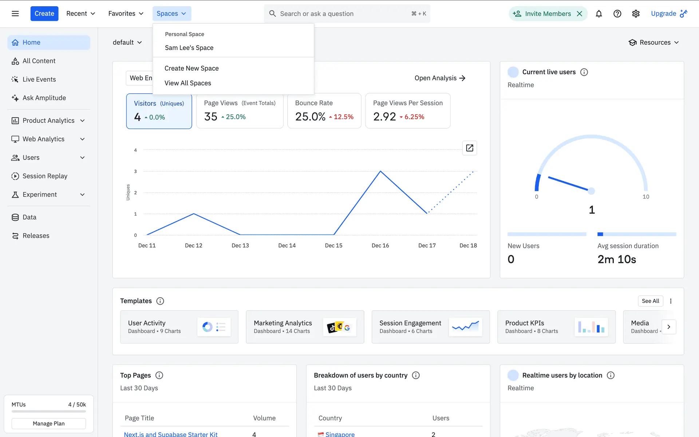Select the Visitors Uniques metric card
Screen dimensions: 699x437
point(159,111)
